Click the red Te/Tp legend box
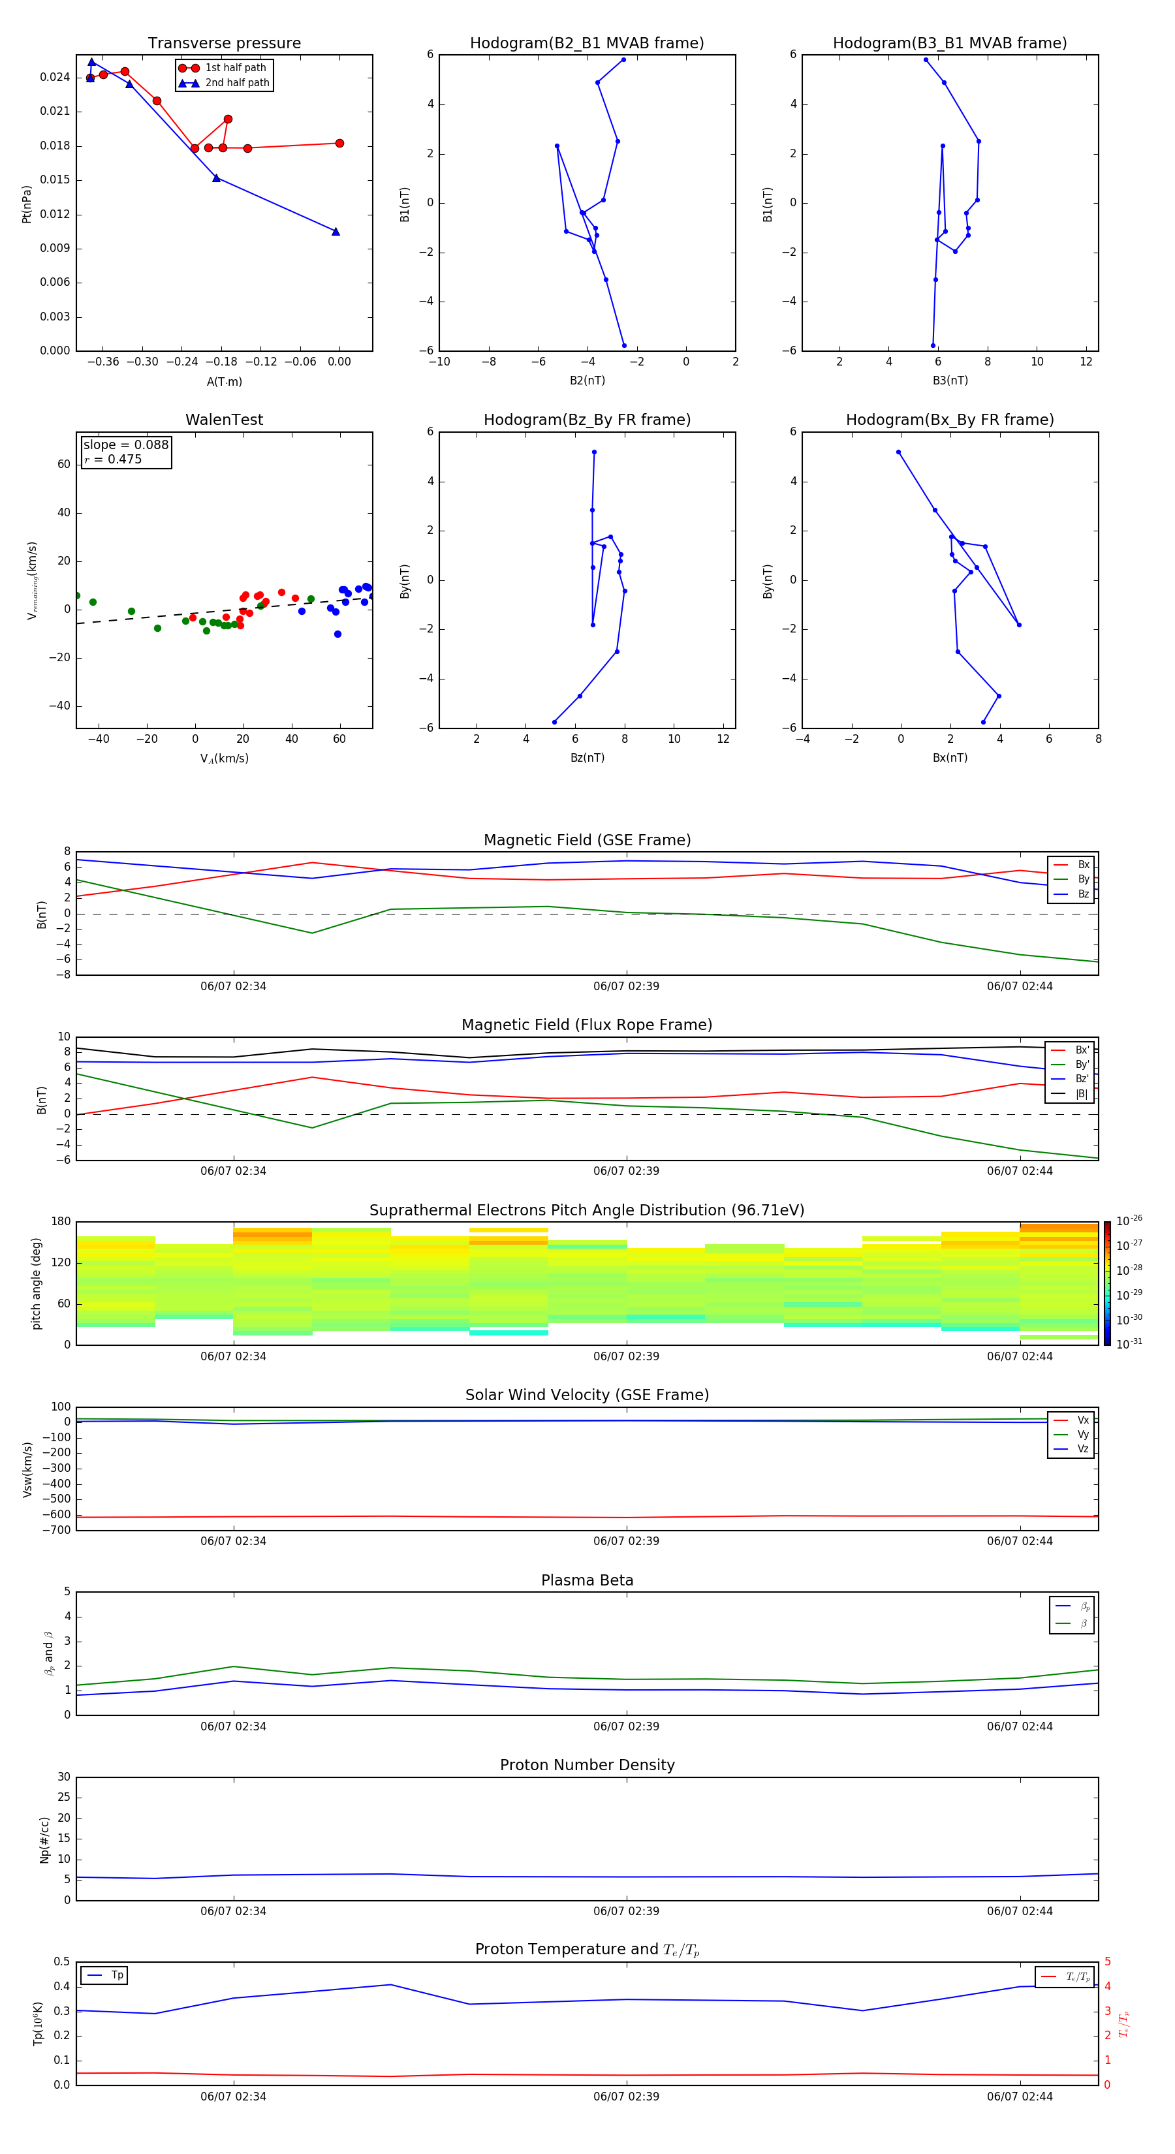 (1064, 1976)
